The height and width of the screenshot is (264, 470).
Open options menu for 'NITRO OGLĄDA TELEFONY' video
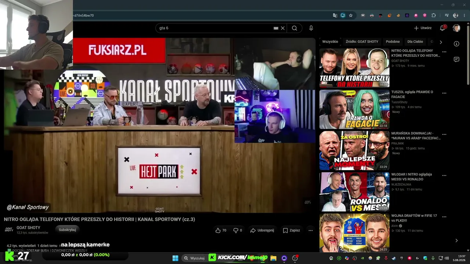444,52
